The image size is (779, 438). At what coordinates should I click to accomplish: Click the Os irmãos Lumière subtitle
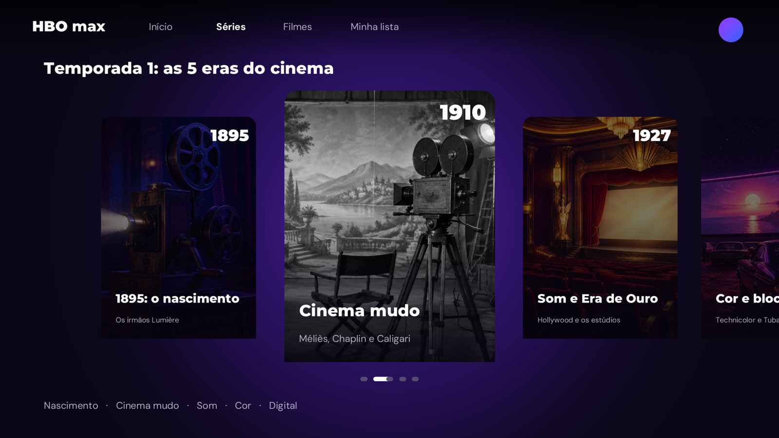(147, 320)
